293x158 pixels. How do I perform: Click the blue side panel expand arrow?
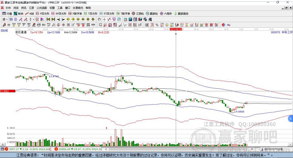pyautogui.click(x=291, y=119)
